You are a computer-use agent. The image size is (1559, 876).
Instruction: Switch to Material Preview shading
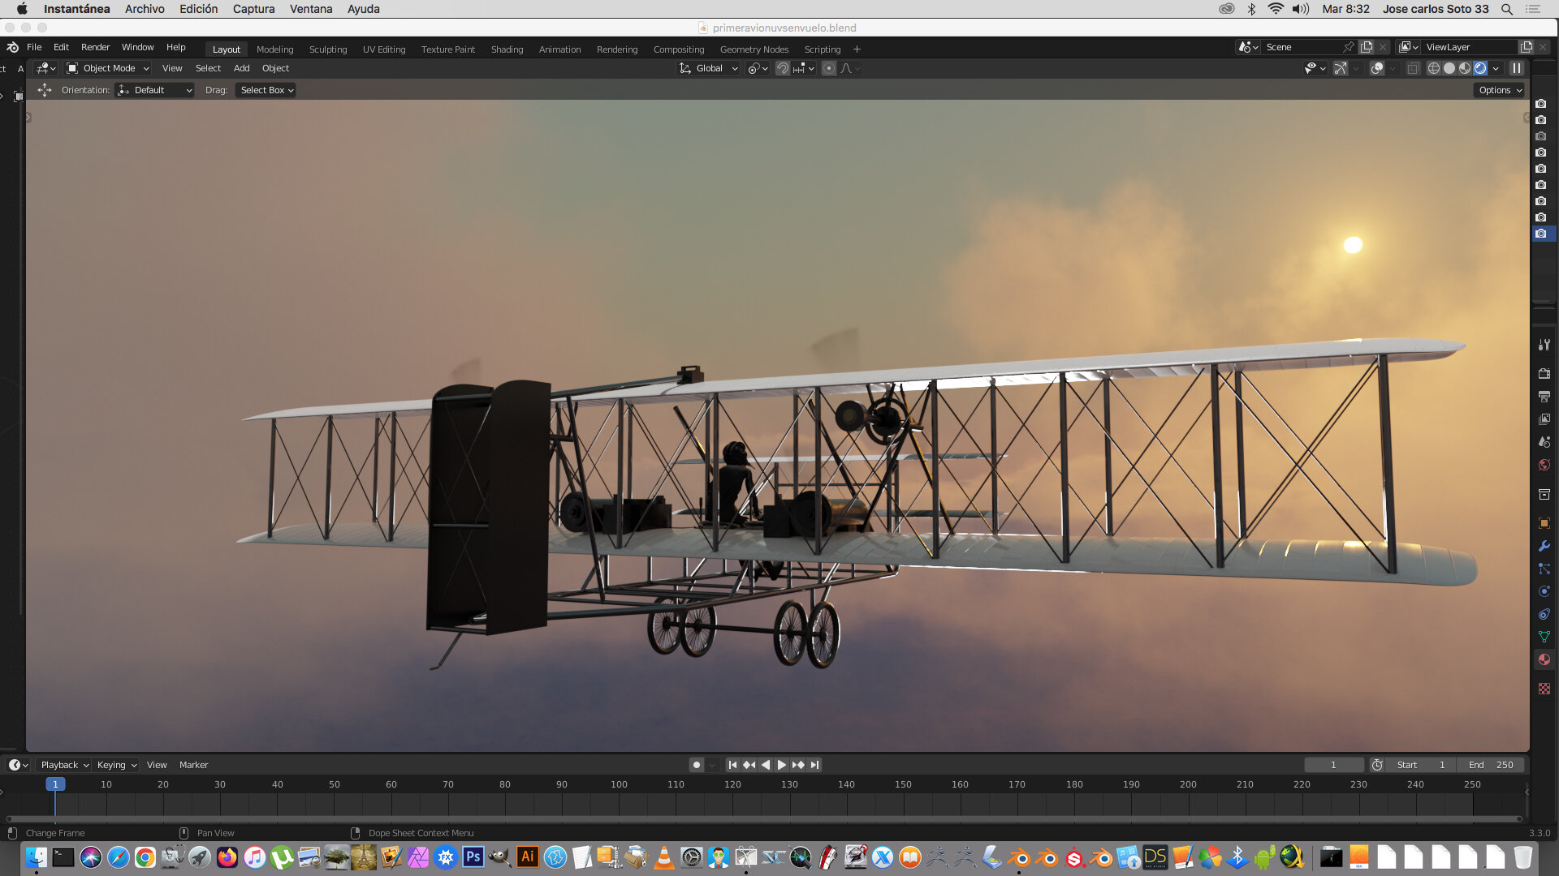click(1465, 68)
